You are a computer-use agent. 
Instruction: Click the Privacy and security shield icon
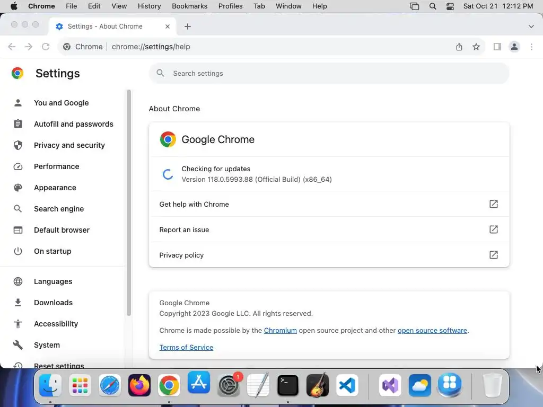[x=18, y=145]
